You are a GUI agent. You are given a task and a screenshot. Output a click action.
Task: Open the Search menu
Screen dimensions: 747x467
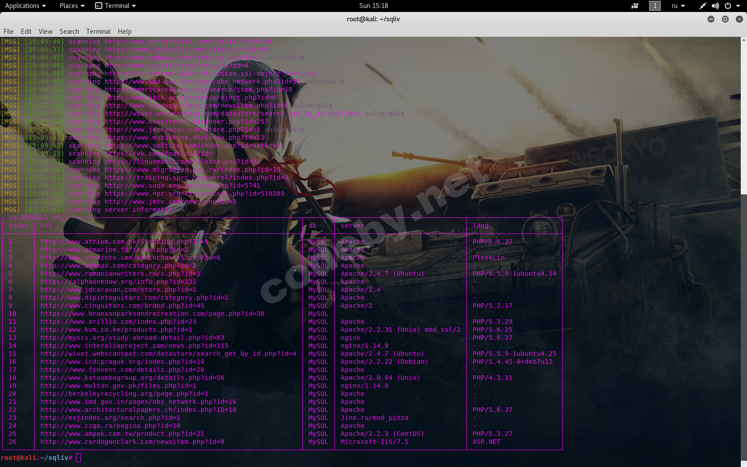[69, 32]
